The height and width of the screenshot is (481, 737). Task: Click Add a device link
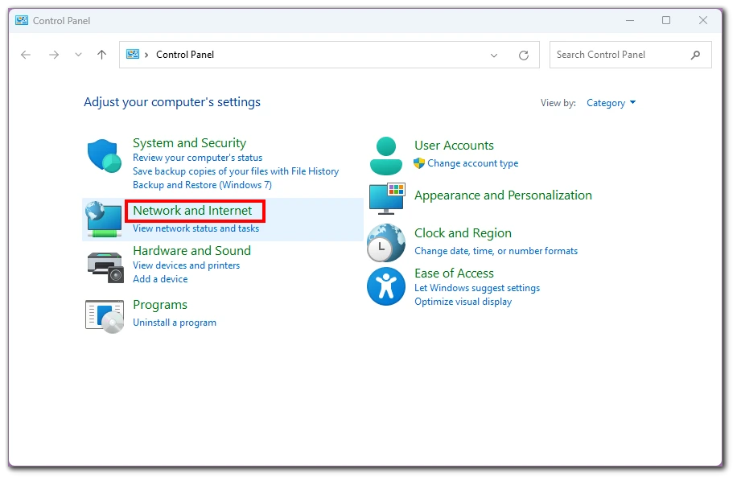click(160, 279)
